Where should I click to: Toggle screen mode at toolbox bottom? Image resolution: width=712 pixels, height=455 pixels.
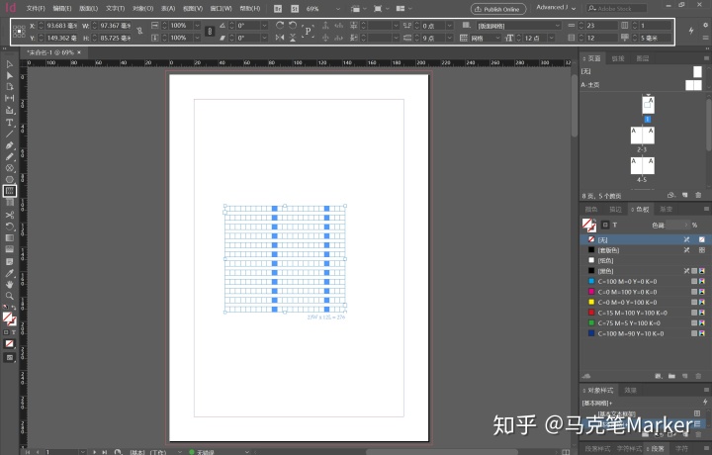point(10,358)
